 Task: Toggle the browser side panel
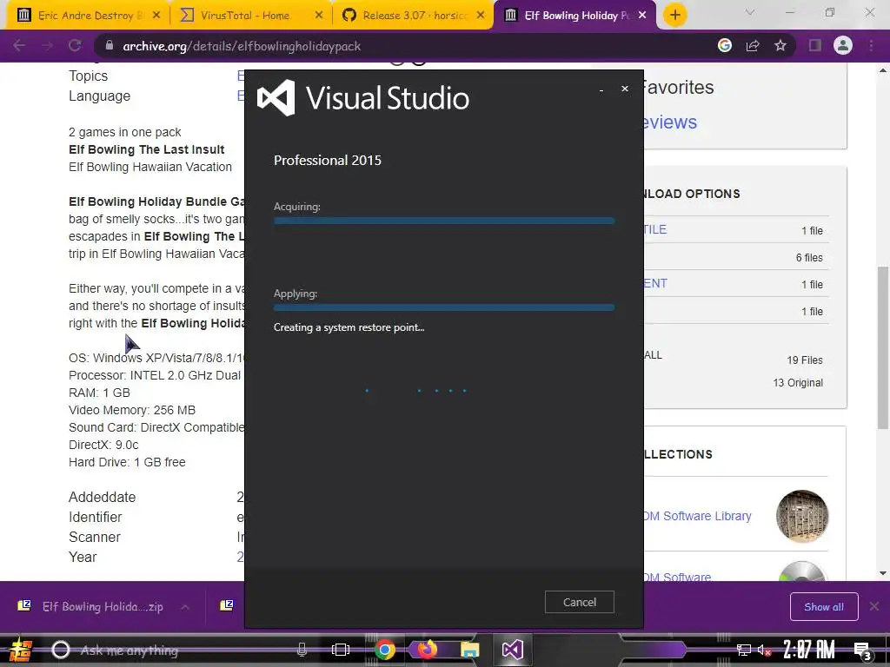pos(815,45)
